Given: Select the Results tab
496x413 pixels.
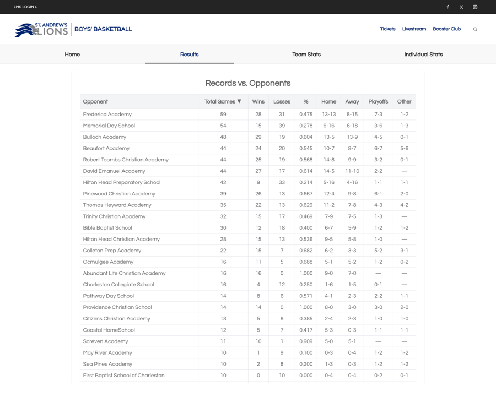Looking at the screenshot, I should (189, 55).
